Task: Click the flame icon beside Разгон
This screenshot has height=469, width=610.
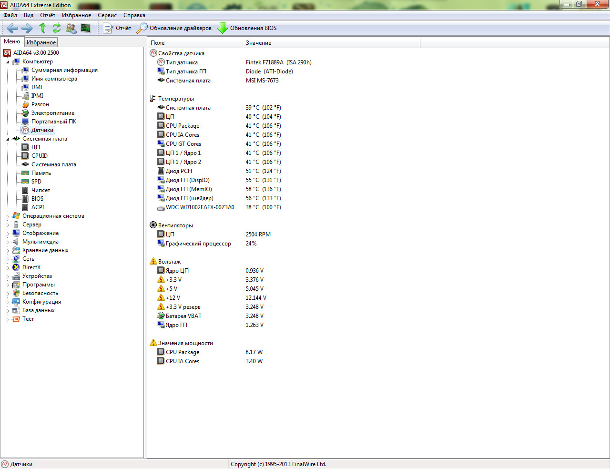Action: pos(25,104)
